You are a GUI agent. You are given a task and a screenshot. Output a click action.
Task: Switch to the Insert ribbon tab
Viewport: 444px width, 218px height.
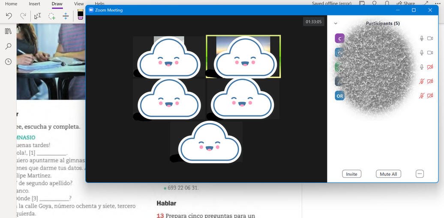coord(34,4)
